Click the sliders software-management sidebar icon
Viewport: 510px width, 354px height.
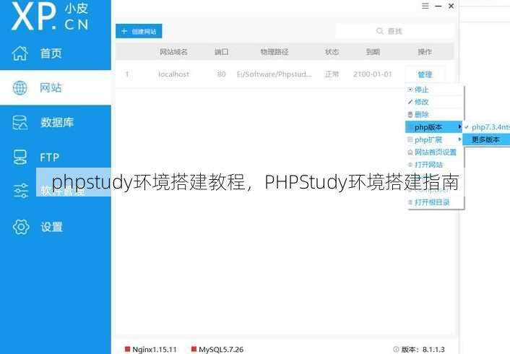[20, 191]
